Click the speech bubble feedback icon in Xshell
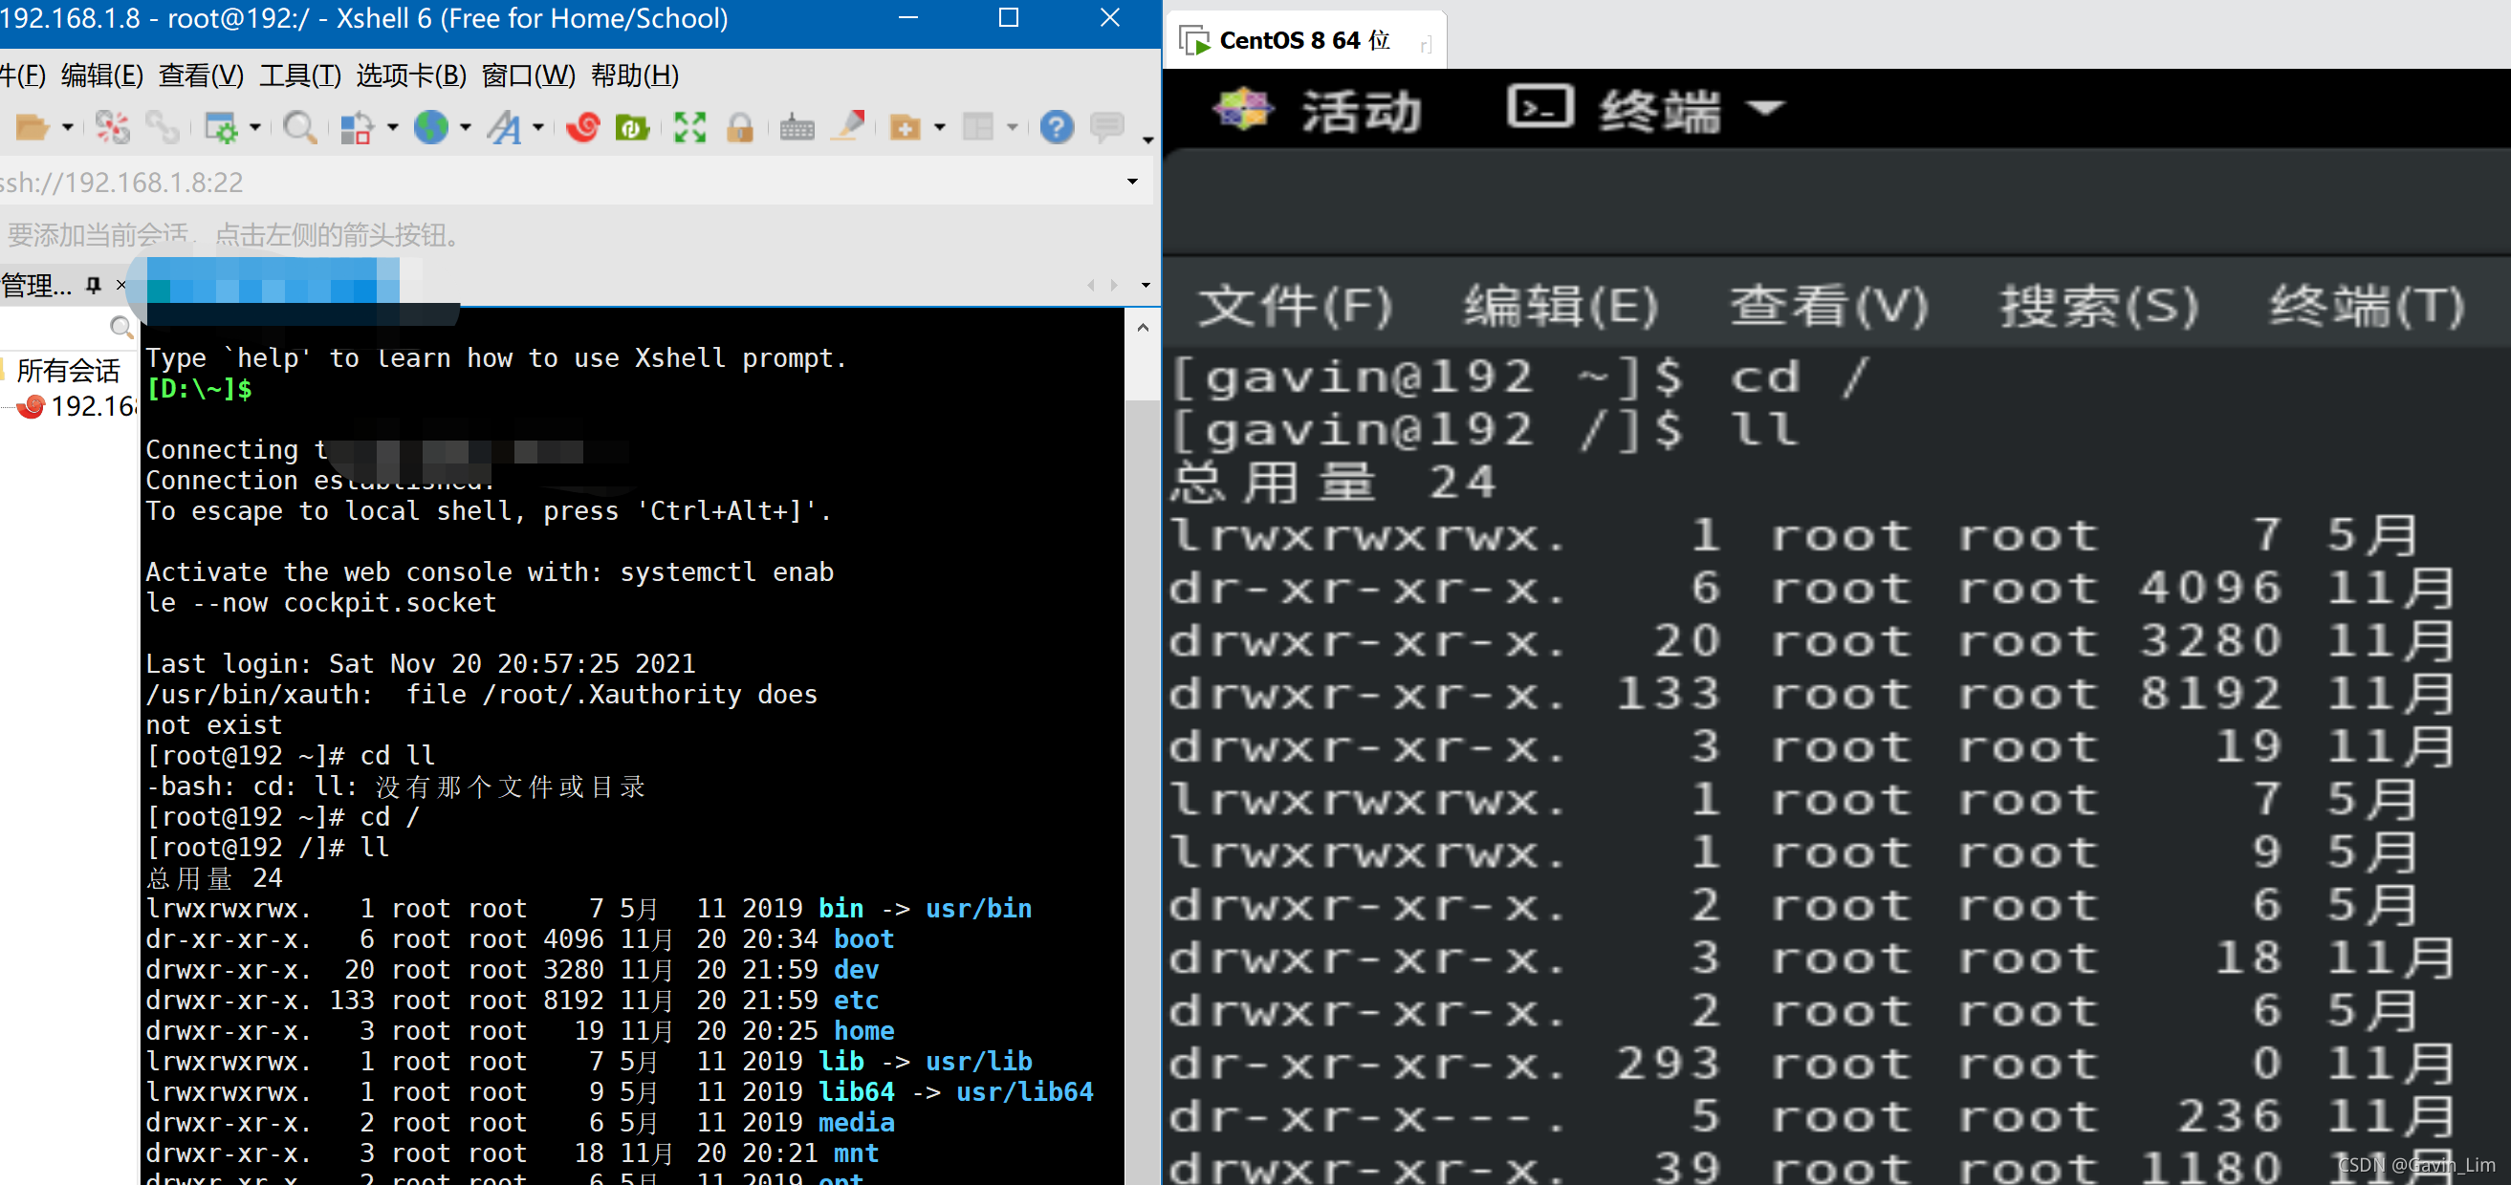The width and height of the screenshot is (2511, 1185). click(x=1107, y=128)
